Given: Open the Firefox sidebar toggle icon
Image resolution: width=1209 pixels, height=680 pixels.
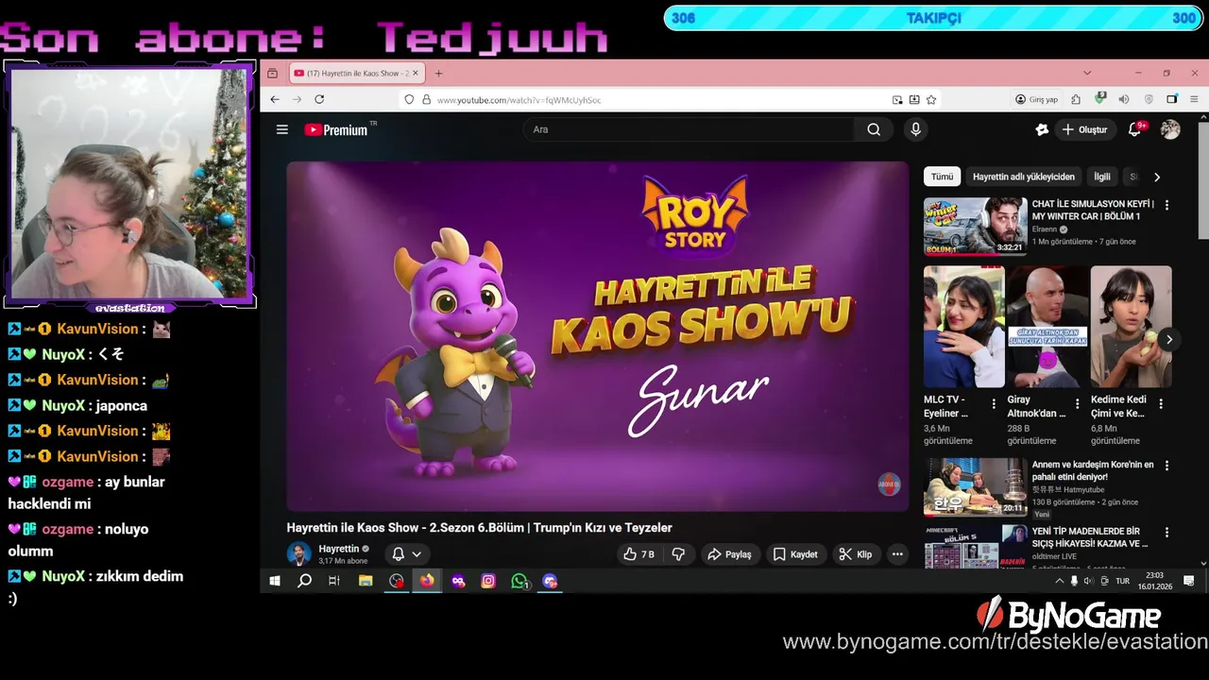Looking at the screenshot, I should (1171, 99).
